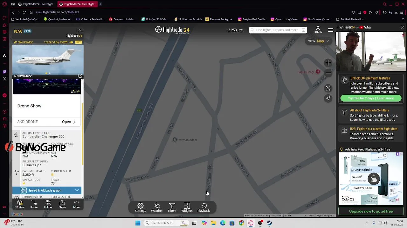The width and height of the screenshot is (407, 228).
Task: Open Flightradar24 map Settings
Action: coord(140,208)
